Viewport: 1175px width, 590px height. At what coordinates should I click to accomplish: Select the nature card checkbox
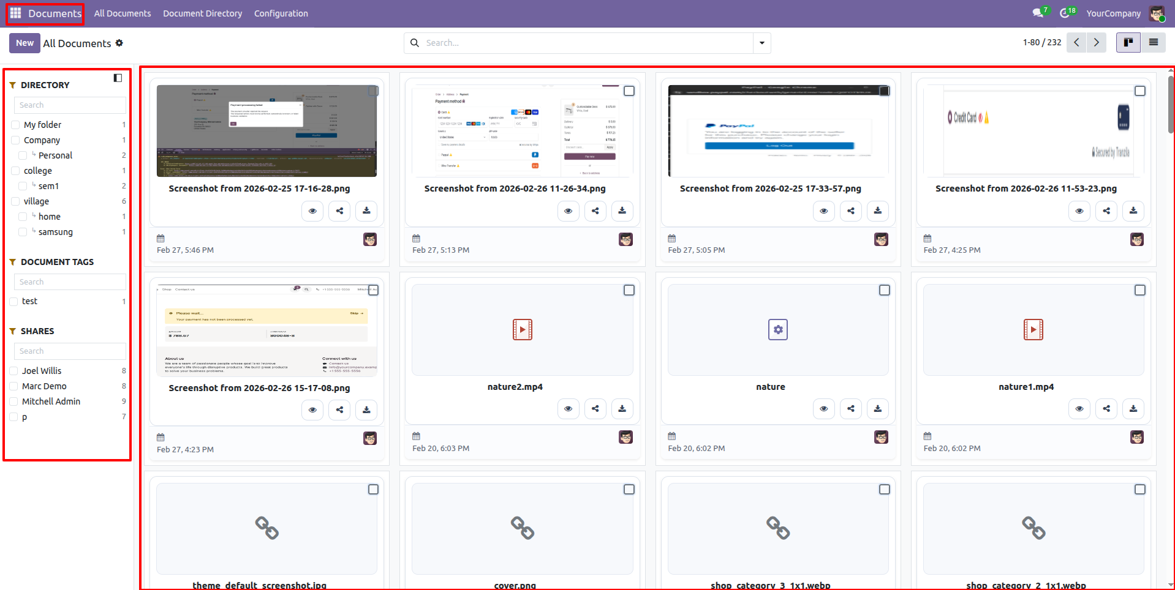tap(884, 290)
